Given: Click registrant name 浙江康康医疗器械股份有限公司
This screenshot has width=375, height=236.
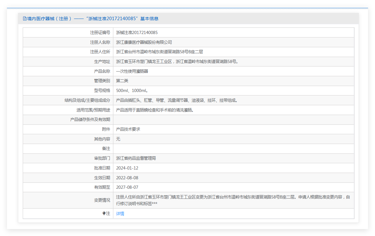Looking at the screenshot, I should pyautogui.click(x=144, y=42).
